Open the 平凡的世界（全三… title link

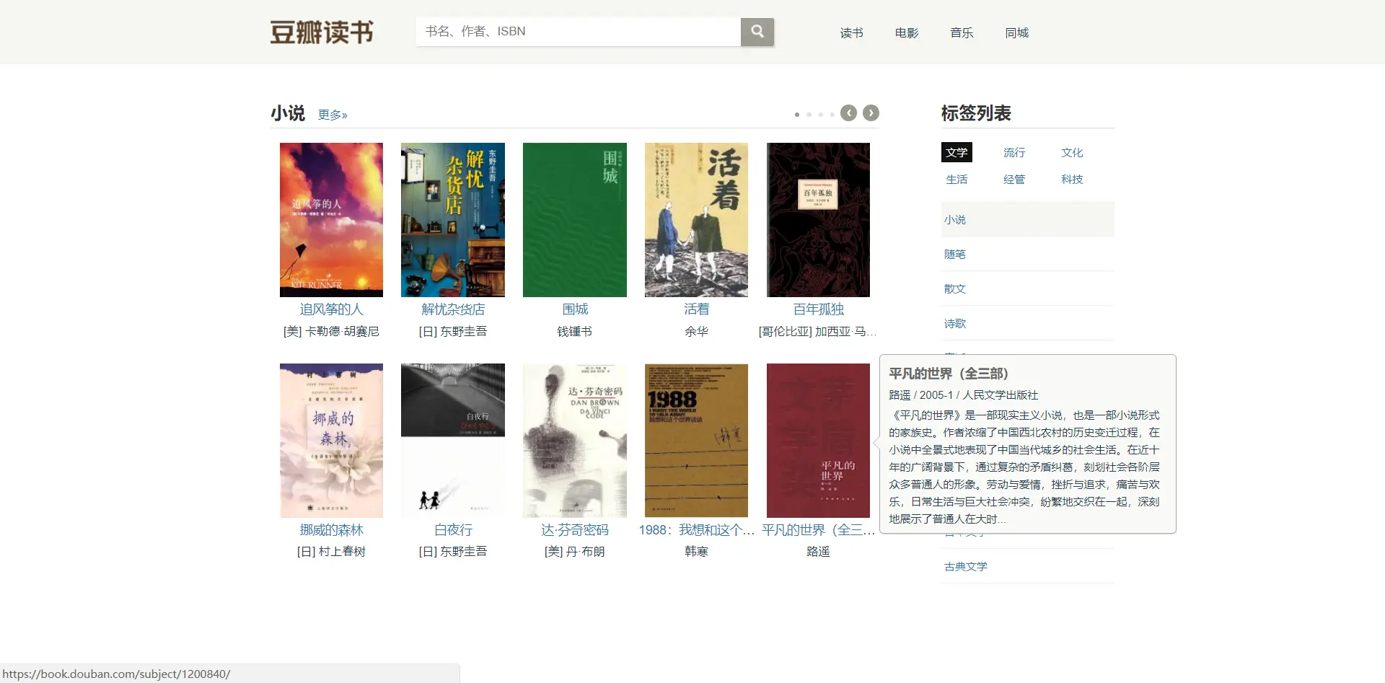[818, 530]
